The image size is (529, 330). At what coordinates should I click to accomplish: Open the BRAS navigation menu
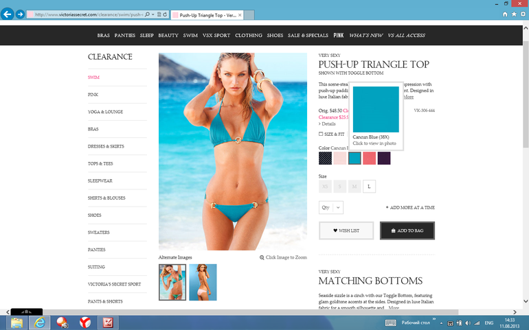[x=103, y=36]
